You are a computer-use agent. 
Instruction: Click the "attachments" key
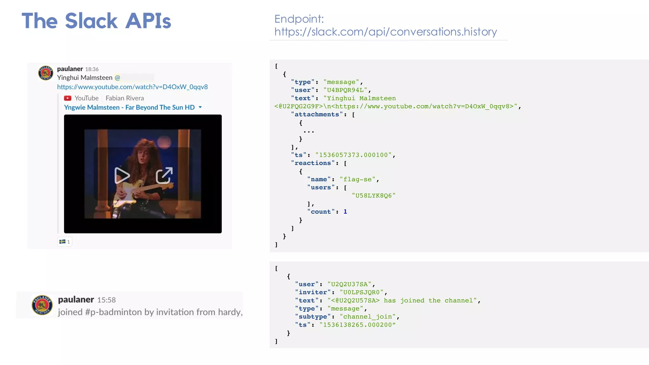[x=317, y=114]
